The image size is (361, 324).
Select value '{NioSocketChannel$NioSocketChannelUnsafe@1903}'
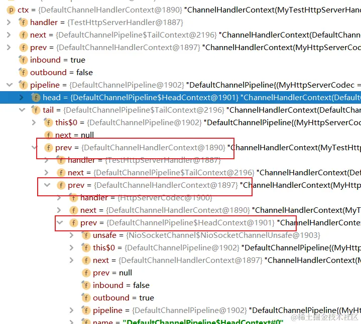point(223,235)
